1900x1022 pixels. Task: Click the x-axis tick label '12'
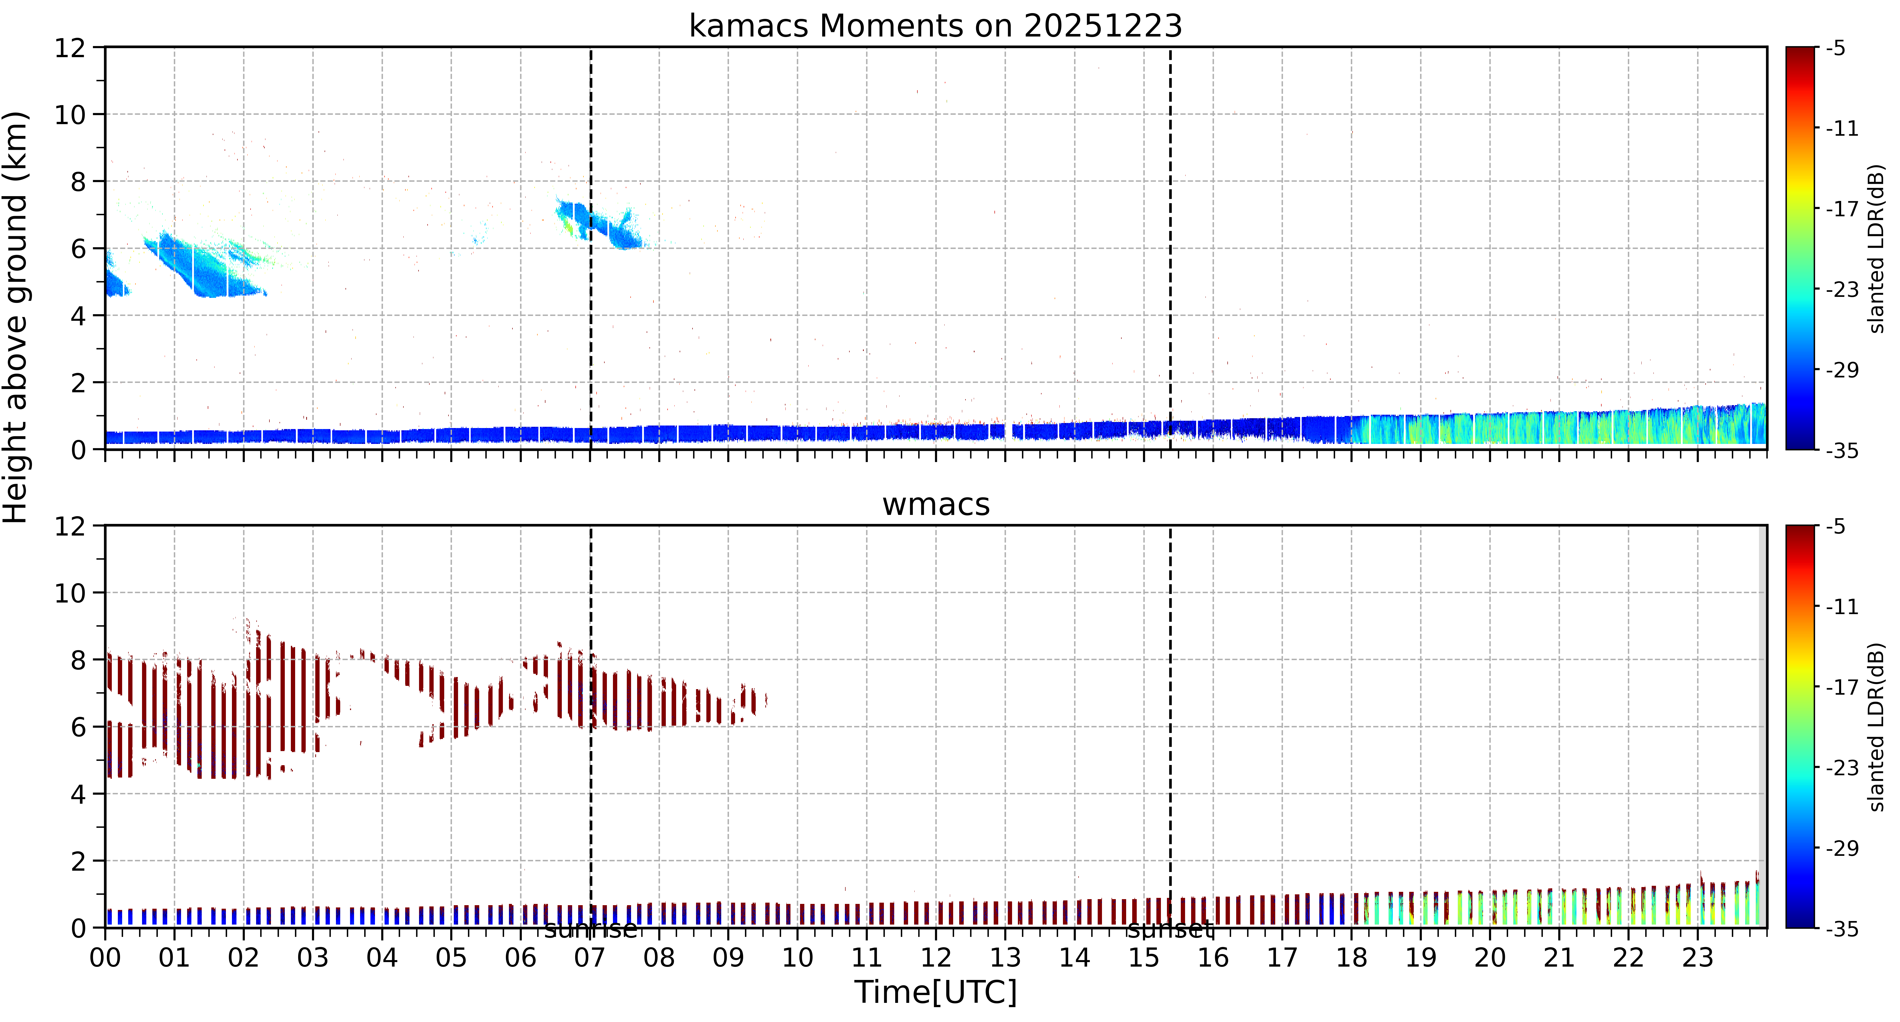click(x=936, y=958)
